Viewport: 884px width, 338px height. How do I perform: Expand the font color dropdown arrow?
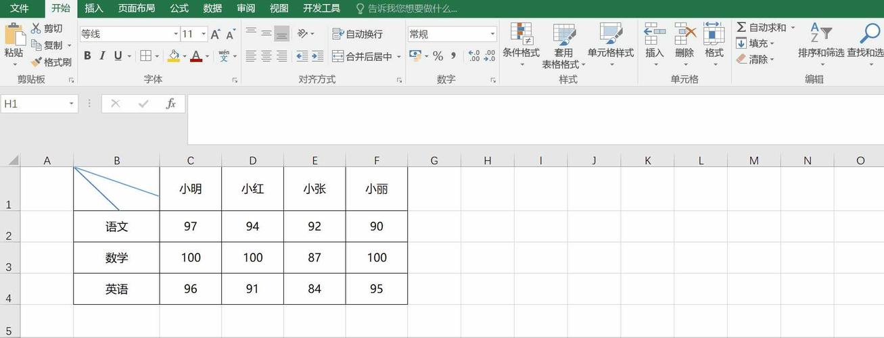208,57
